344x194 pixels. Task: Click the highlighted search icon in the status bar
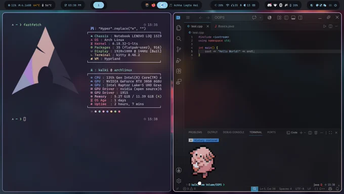click(x=254, y=189)
